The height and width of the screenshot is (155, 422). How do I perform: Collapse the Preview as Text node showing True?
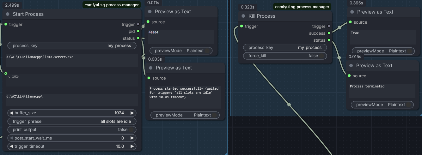point(352,12)
